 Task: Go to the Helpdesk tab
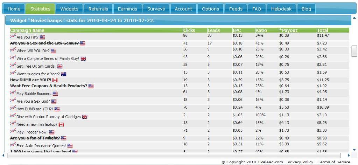(x=281, y=9)
